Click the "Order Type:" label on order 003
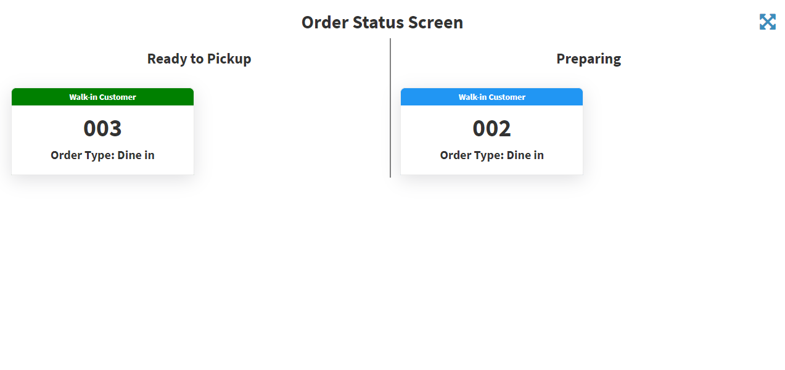The width and height of the screenshot is (785, 370). [83, 155]
